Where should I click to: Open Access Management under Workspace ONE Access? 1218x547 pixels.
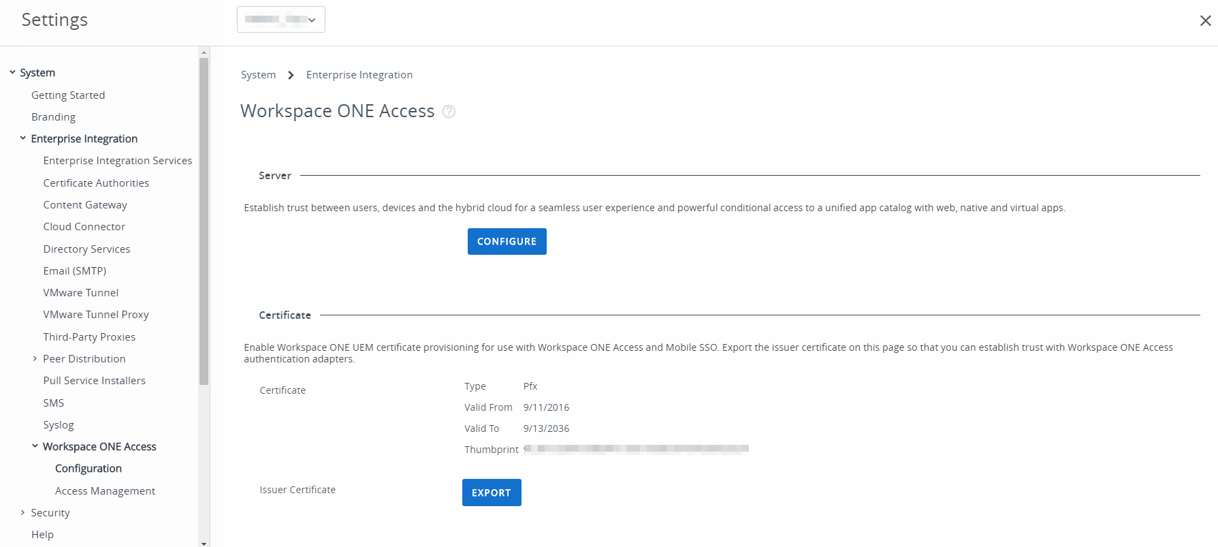[x=105, y=491]
